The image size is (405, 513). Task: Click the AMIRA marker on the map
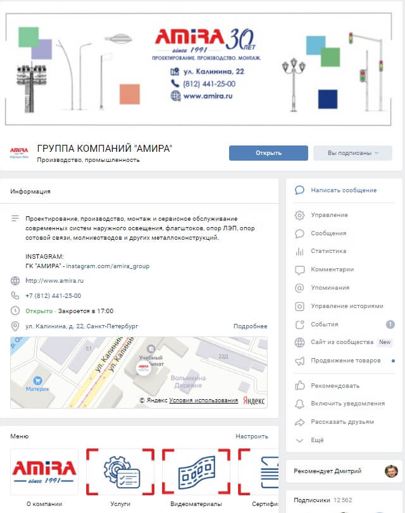click(x=143, y=368)
